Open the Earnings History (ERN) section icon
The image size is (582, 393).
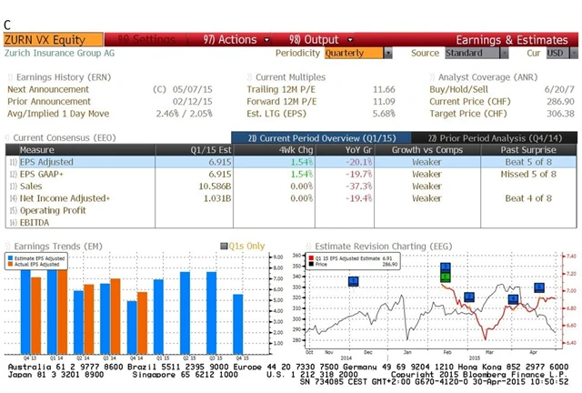9,77
